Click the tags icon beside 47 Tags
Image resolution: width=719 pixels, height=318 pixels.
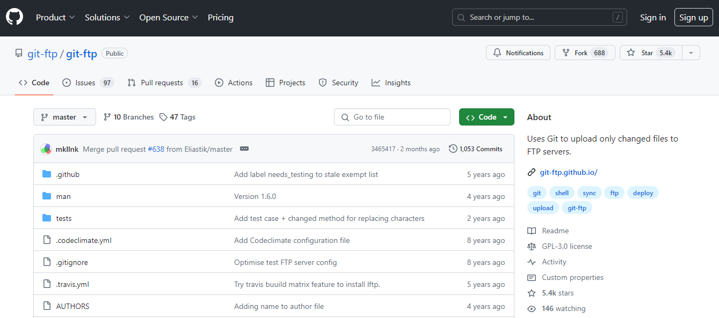pyautogui.click(x=162, y=116)
